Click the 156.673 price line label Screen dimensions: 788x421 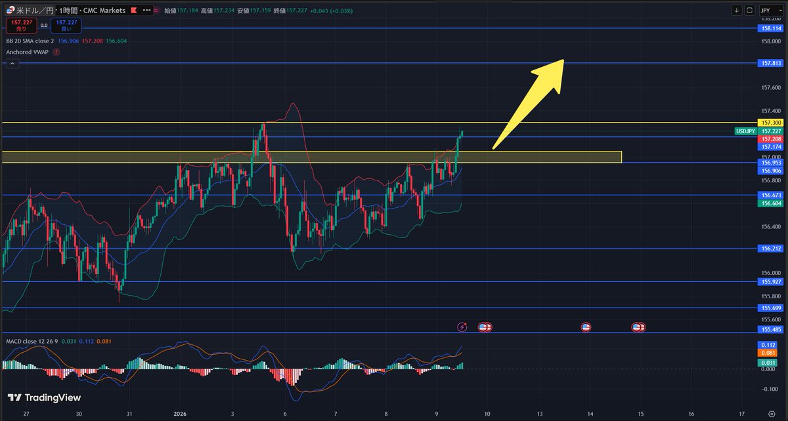click(770, 195)
